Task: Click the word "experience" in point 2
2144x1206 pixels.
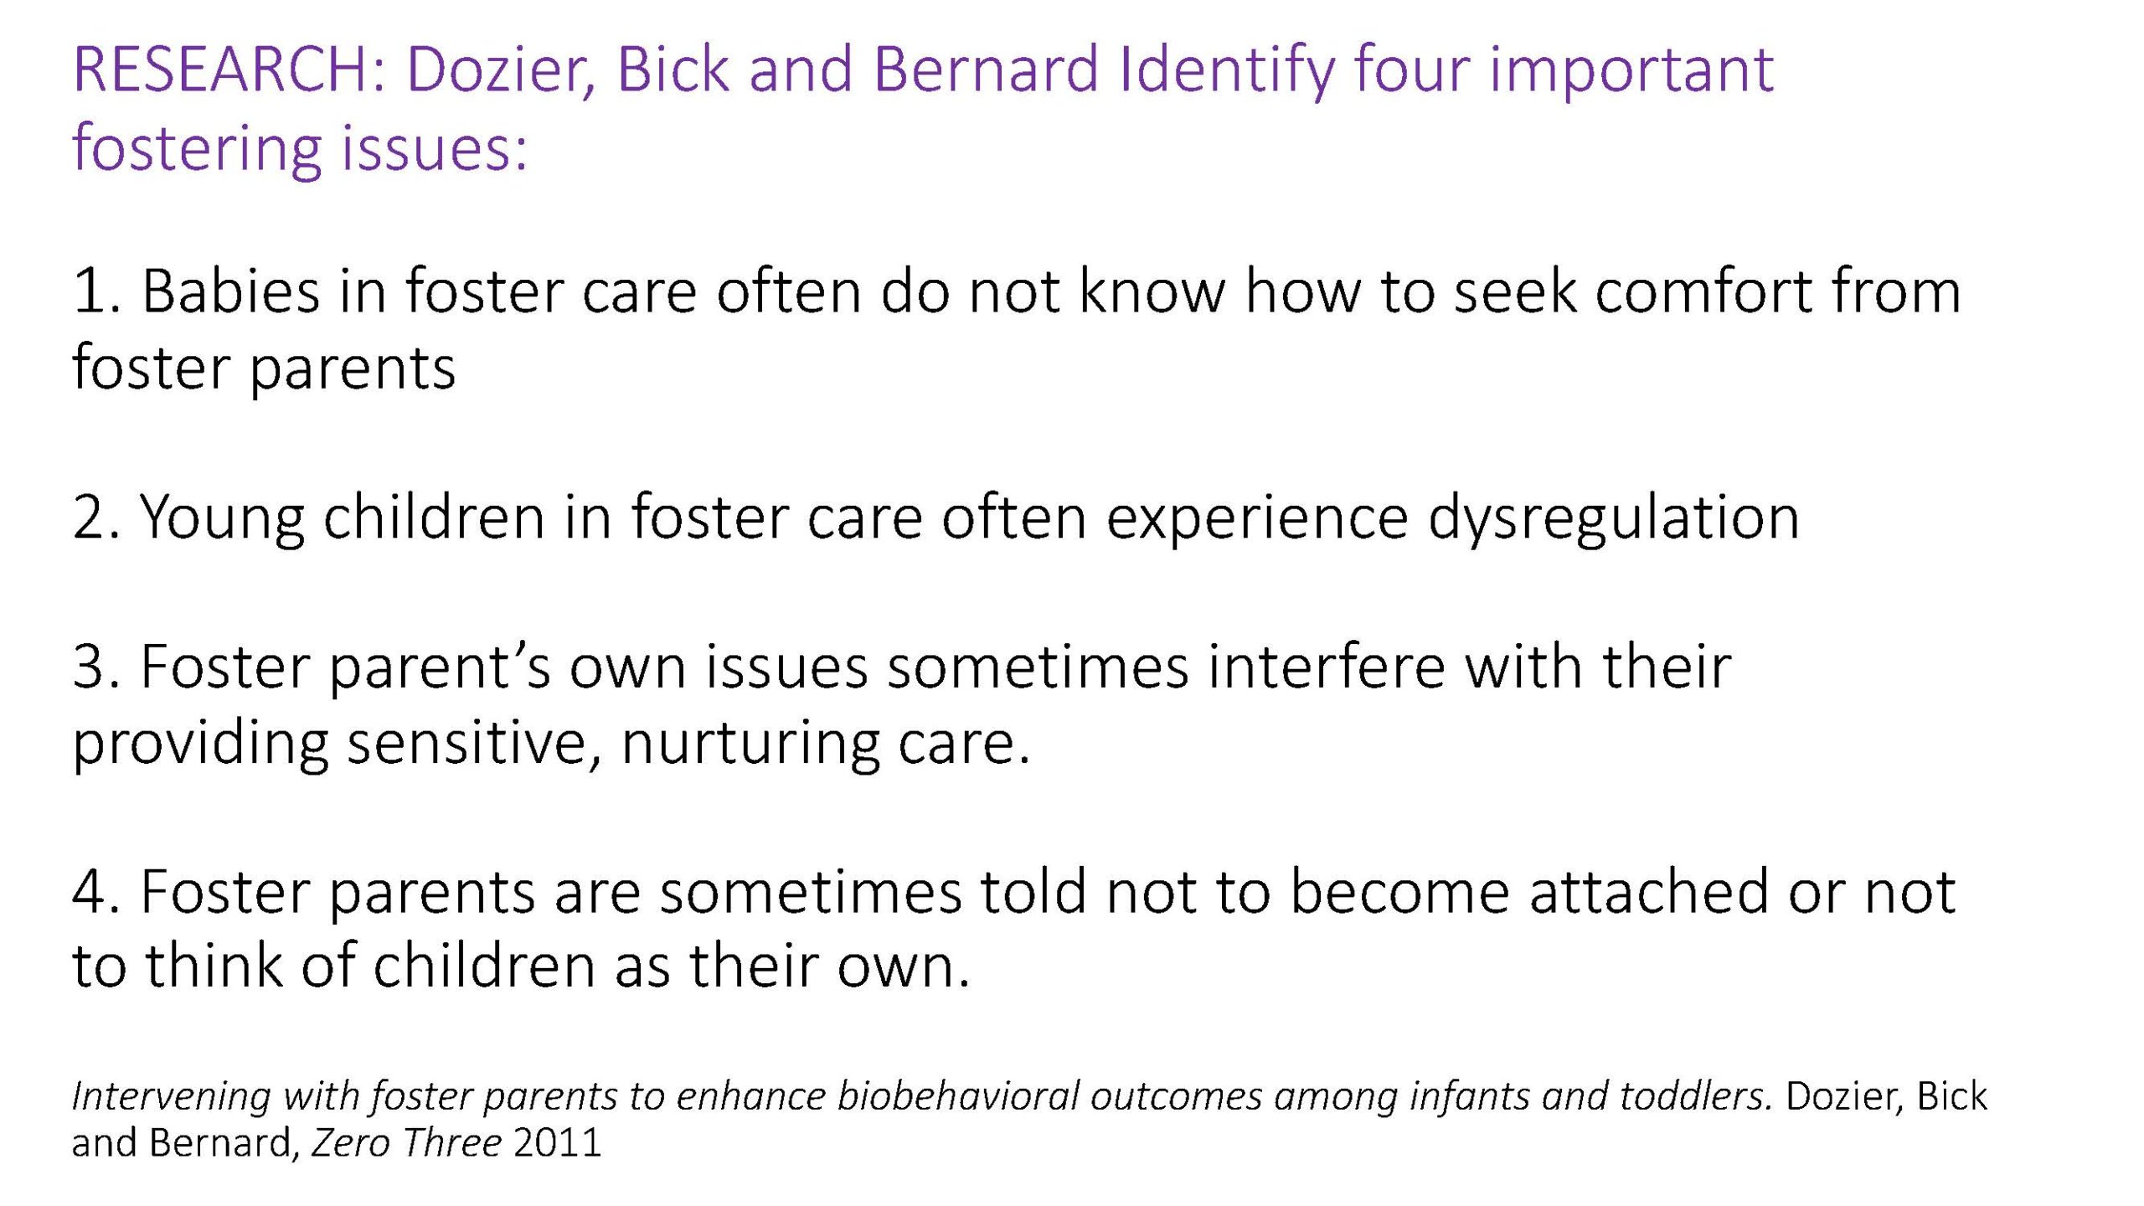Action: pos(1257,518)
